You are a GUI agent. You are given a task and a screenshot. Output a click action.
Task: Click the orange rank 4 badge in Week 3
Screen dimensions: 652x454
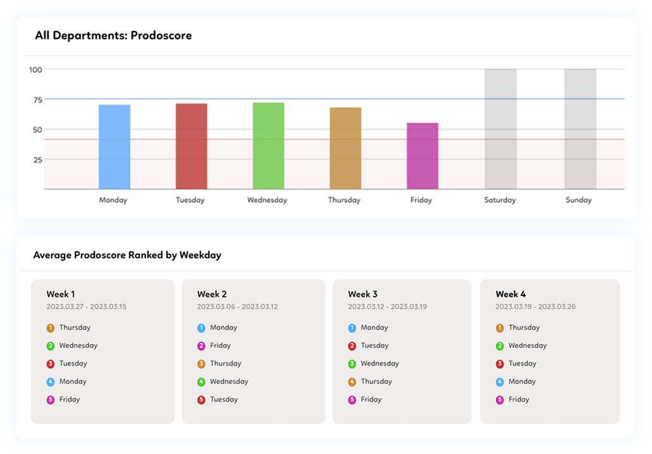(352, 382)
